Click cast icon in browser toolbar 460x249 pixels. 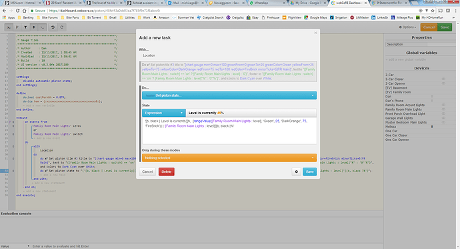[x=441, y=11]
